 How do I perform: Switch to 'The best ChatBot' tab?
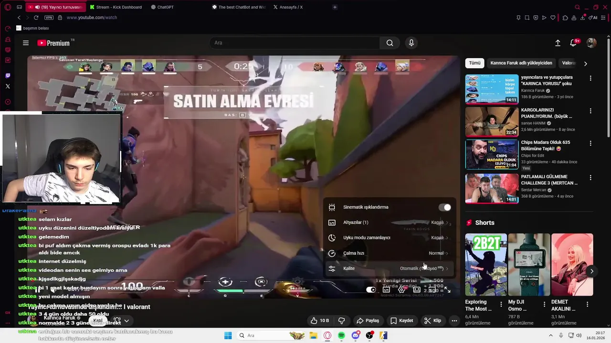click(x=239, y=7)
